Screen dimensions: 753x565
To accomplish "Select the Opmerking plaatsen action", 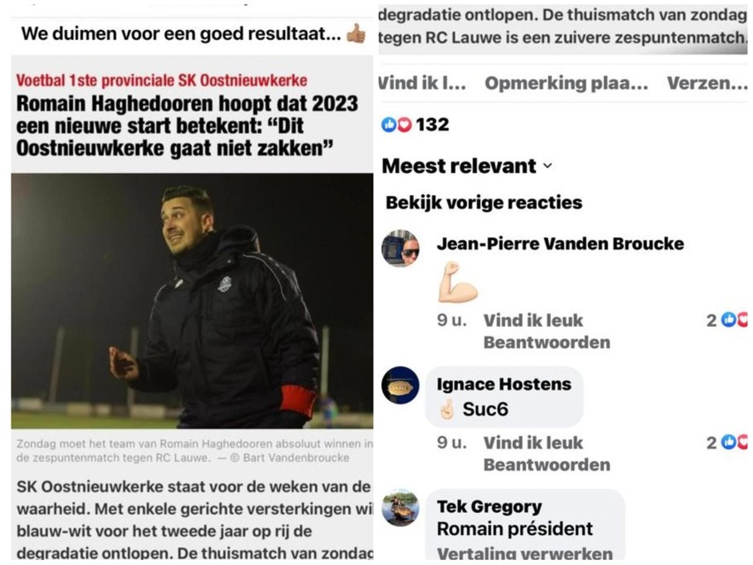I will tap(566, 83).
